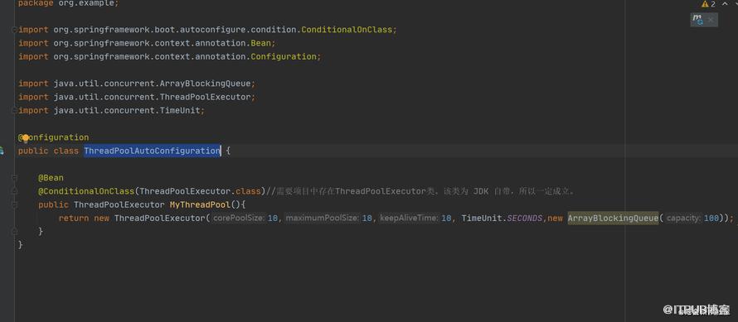This screenshot has width=738, height=322.
Task: Go to previous highlighted problem arrow
Action: coord(725,4)
